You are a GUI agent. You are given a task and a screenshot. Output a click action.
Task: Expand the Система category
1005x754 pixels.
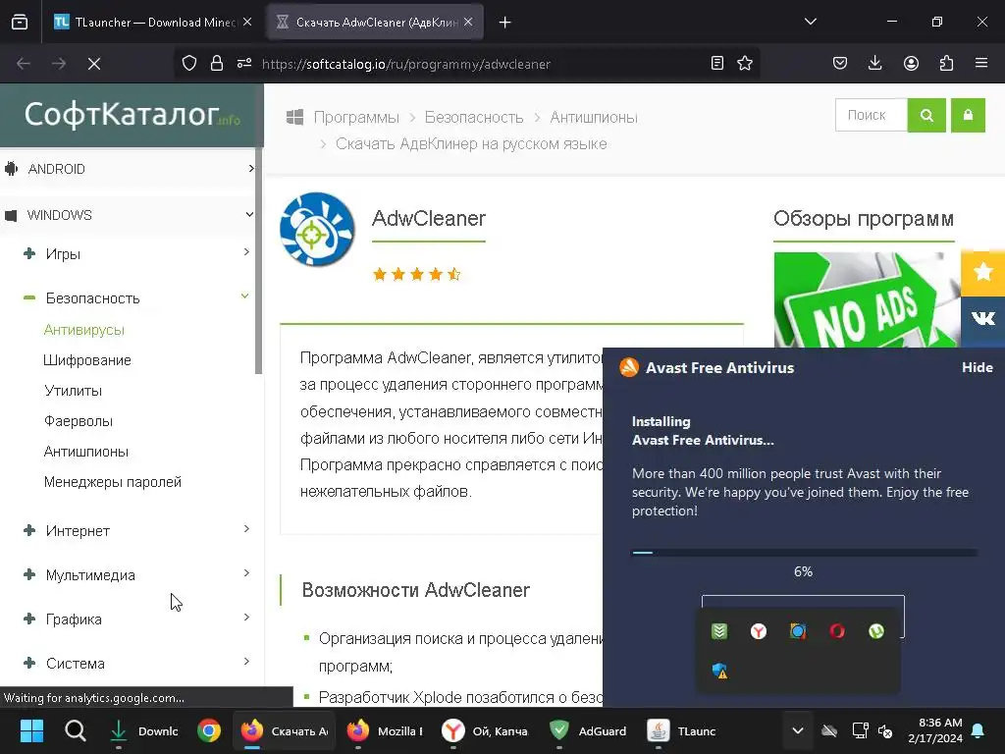[x=135, y=664]
